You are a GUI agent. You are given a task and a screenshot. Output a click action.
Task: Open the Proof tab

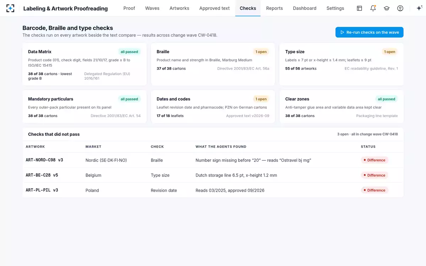click(129, 8)
